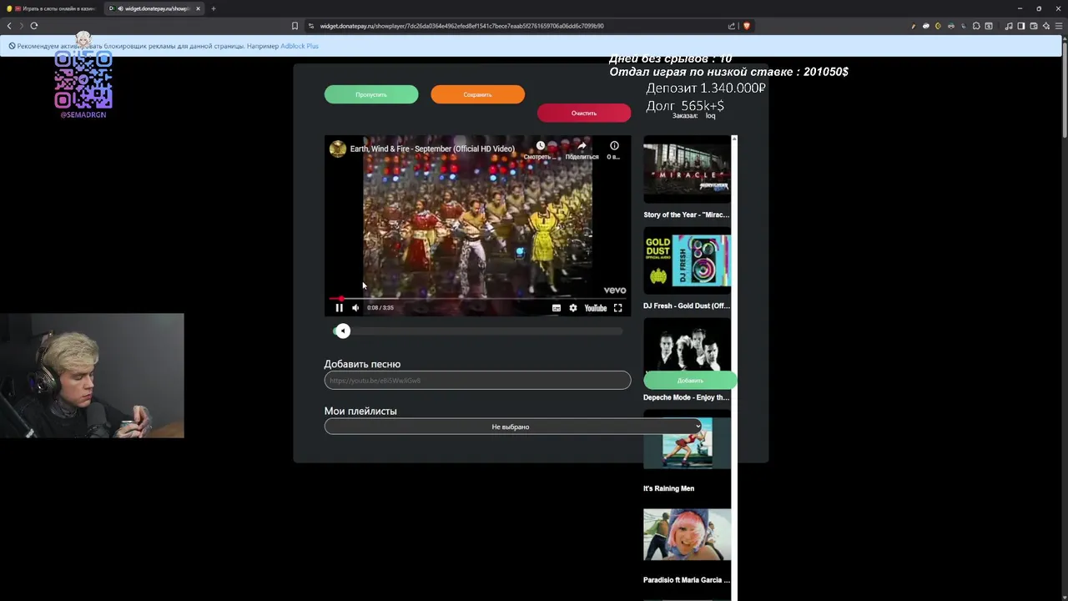Open the Earth, Wind & Fire channel avatar
This screenshot has height=601, width=1068.
coord(338,149)
